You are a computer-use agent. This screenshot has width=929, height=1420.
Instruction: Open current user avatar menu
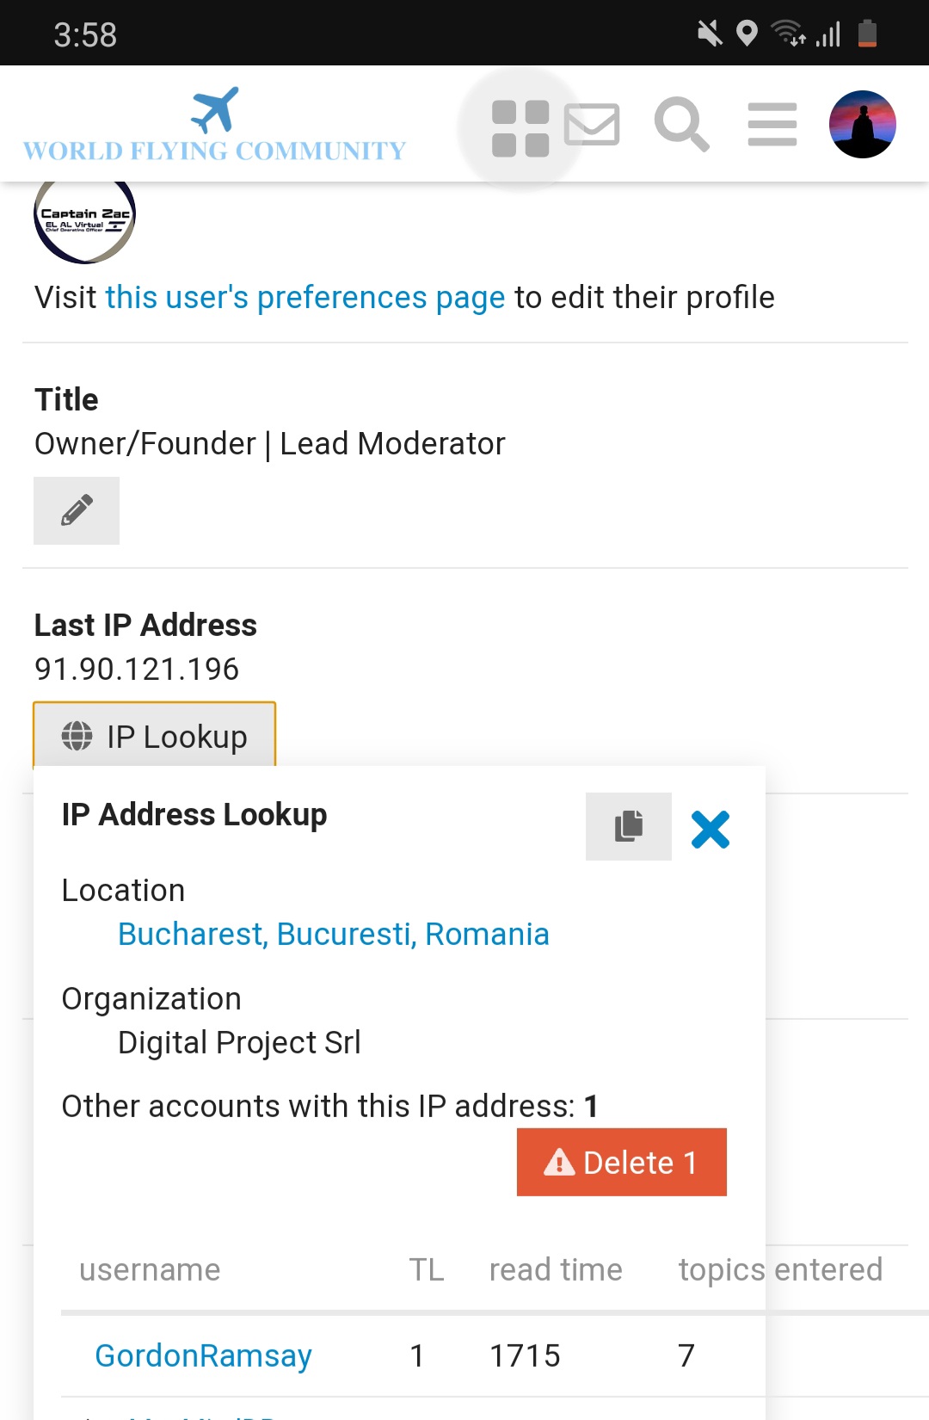pos(863,124)
